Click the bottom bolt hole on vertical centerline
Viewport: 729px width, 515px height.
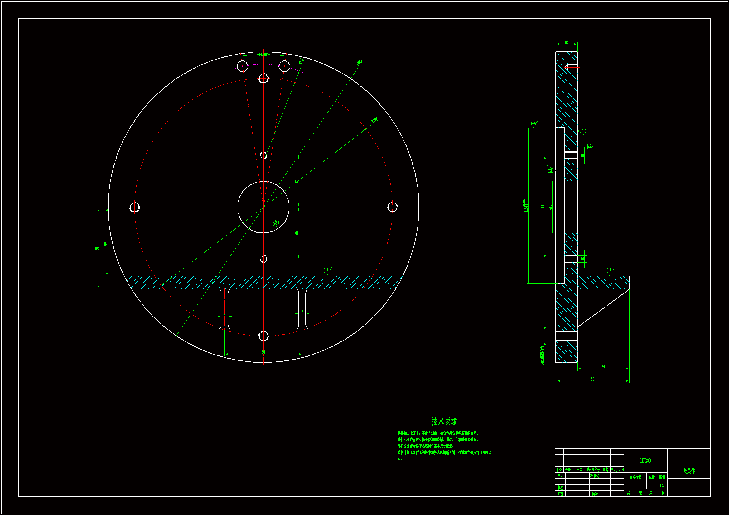coord(263,336)
